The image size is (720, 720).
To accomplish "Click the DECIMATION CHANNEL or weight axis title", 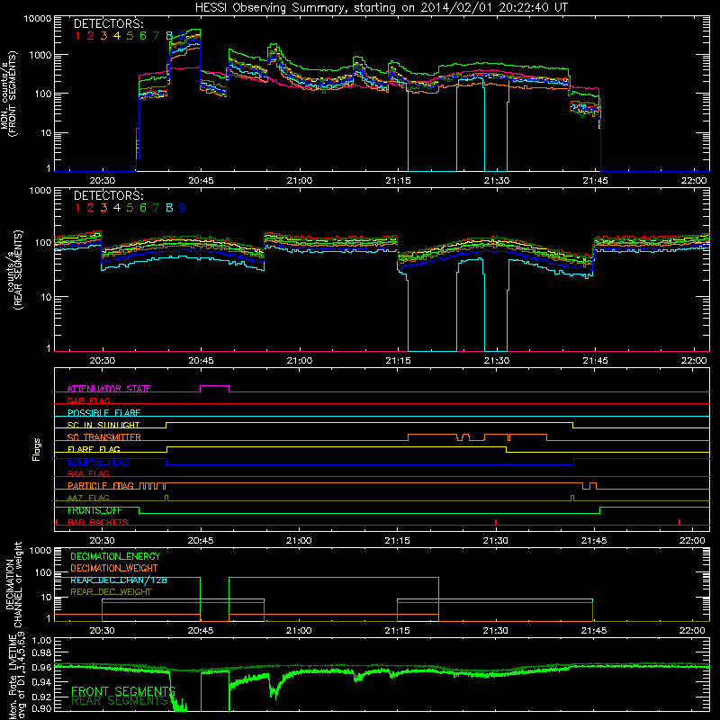I will (13, 585).
